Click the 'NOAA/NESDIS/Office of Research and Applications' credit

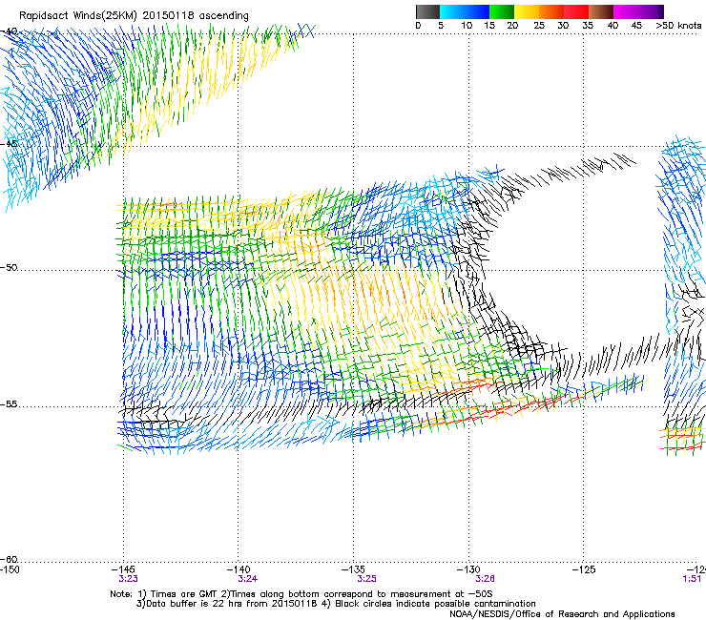pos(562,614)
